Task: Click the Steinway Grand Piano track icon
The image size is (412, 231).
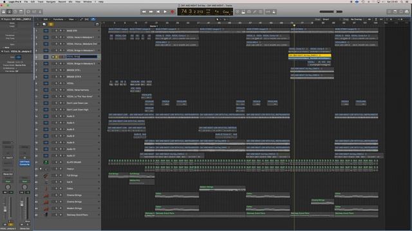Action: pos(46,215)
